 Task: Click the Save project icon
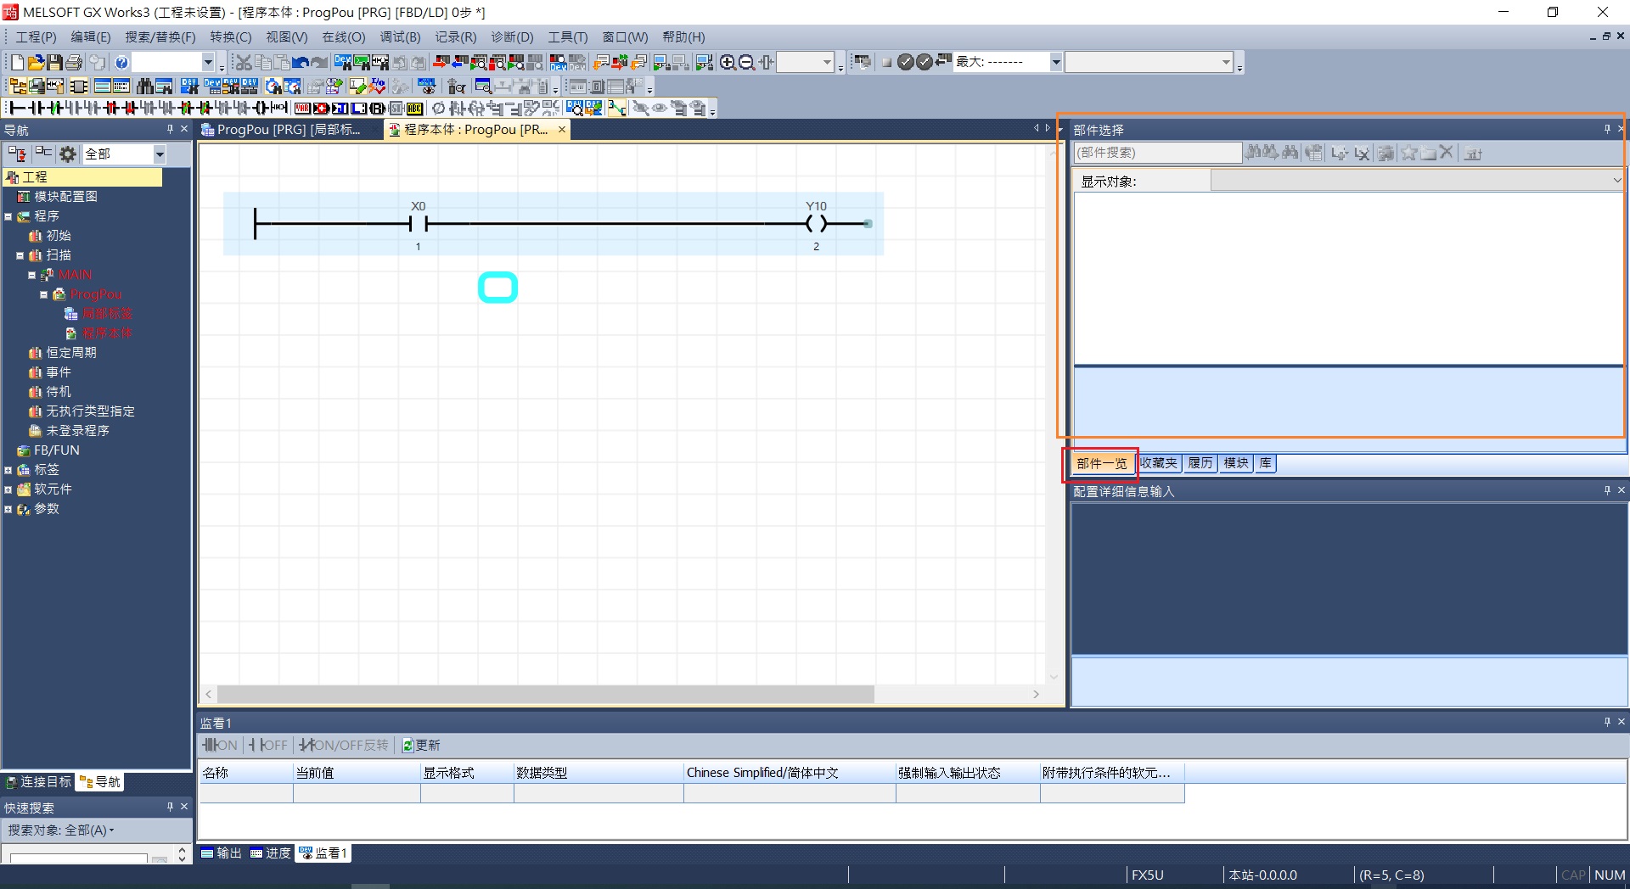[54, 62]
